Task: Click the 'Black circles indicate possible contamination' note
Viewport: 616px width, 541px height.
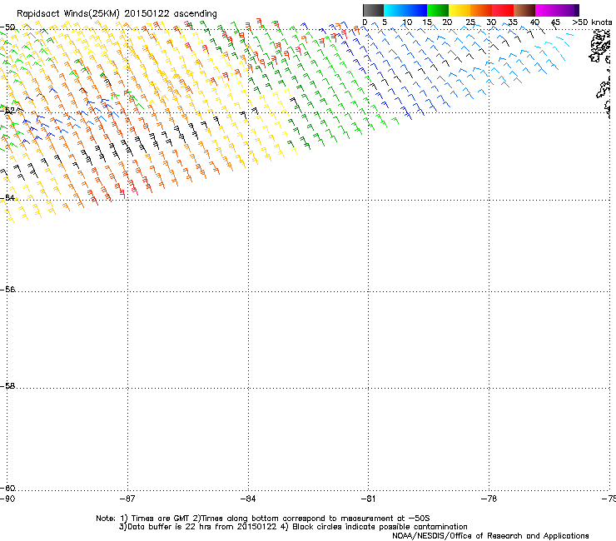Action: pos(380,527)
